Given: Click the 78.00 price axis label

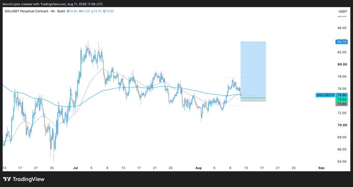Looking at the screenshot, I should pos(342,77).
